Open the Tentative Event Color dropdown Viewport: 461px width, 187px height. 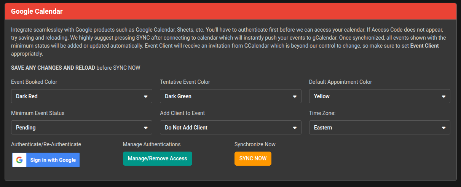point(231,96)
